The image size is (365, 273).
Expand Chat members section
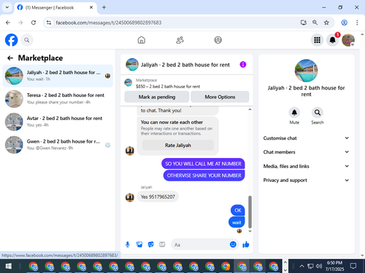click(306, 152)
